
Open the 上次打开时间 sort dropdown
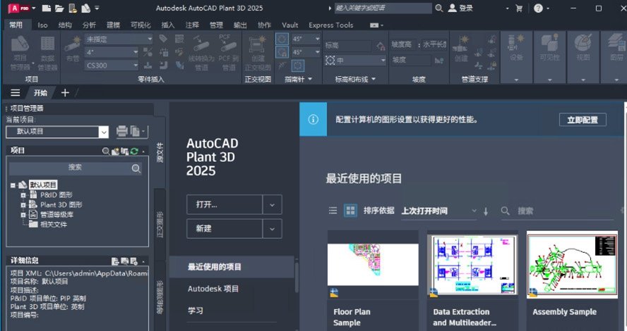point(438,211)
